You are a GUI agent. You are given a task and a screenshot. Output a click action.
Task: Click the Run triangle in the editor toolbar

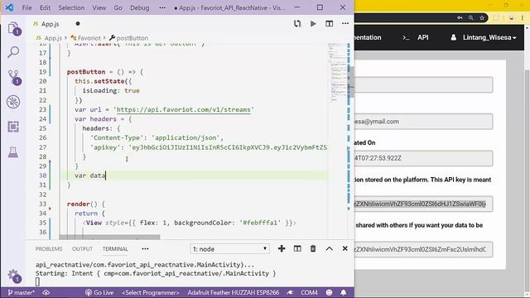pos(313,24)
